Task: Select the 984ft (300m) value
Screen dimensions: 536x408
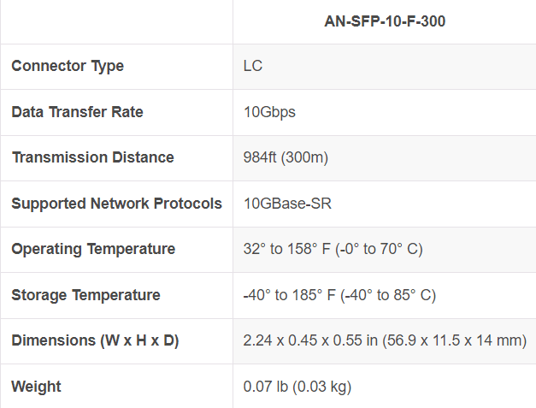Action: [286, 157]
